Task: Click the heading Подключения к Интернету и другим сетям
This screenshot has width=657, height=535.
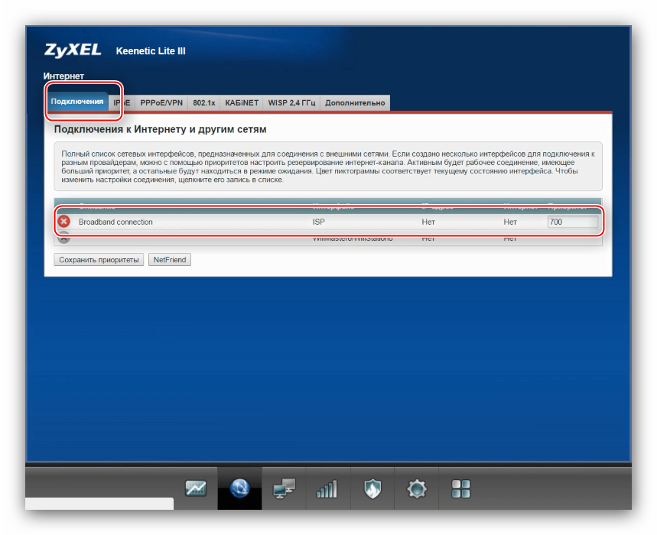Action: click(x=160, y=129)
